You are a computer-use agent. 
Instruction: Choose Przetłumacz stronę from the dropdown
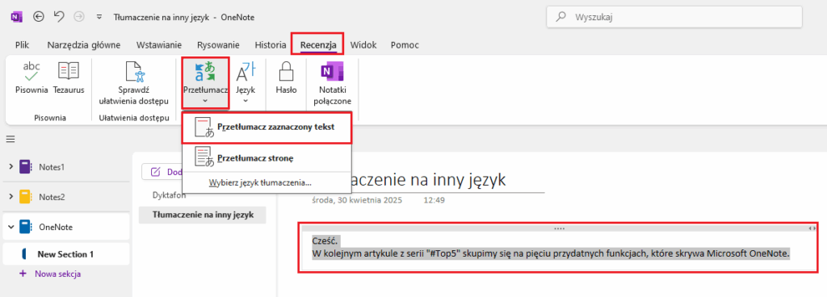(267, 157)
